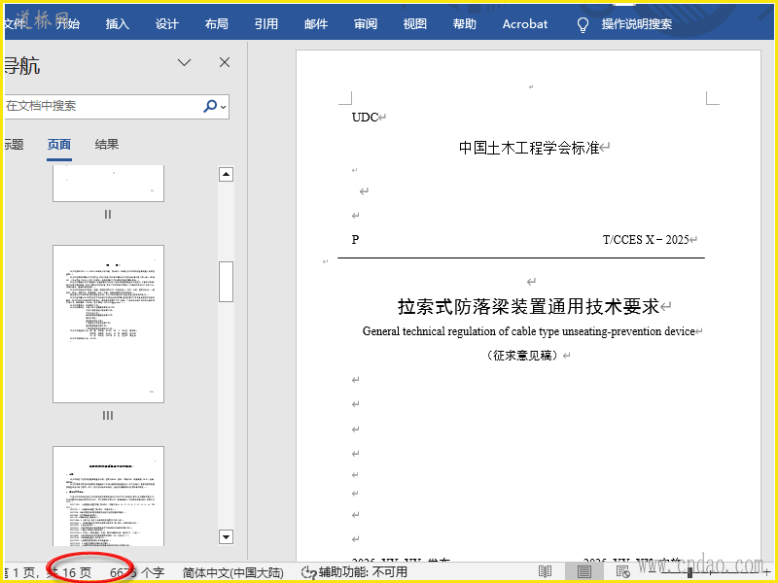Click the text 中国土木工程学会标准
This screenshot has width=778, height=583.
click(x=529, y=148)
